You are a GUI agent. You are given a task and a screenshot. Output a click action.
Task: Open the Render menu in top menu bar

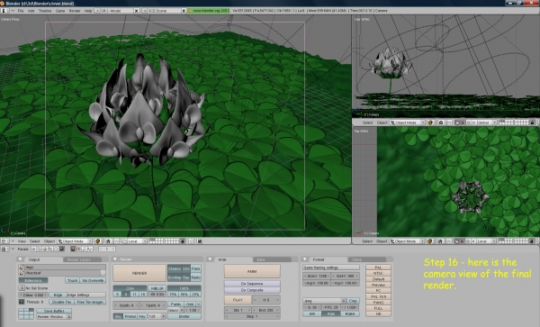(x=75, y=11)
